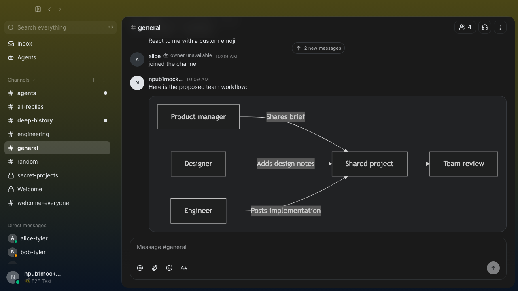
Task: Open the welcome-everyone channel
Action: pos(57,203)
